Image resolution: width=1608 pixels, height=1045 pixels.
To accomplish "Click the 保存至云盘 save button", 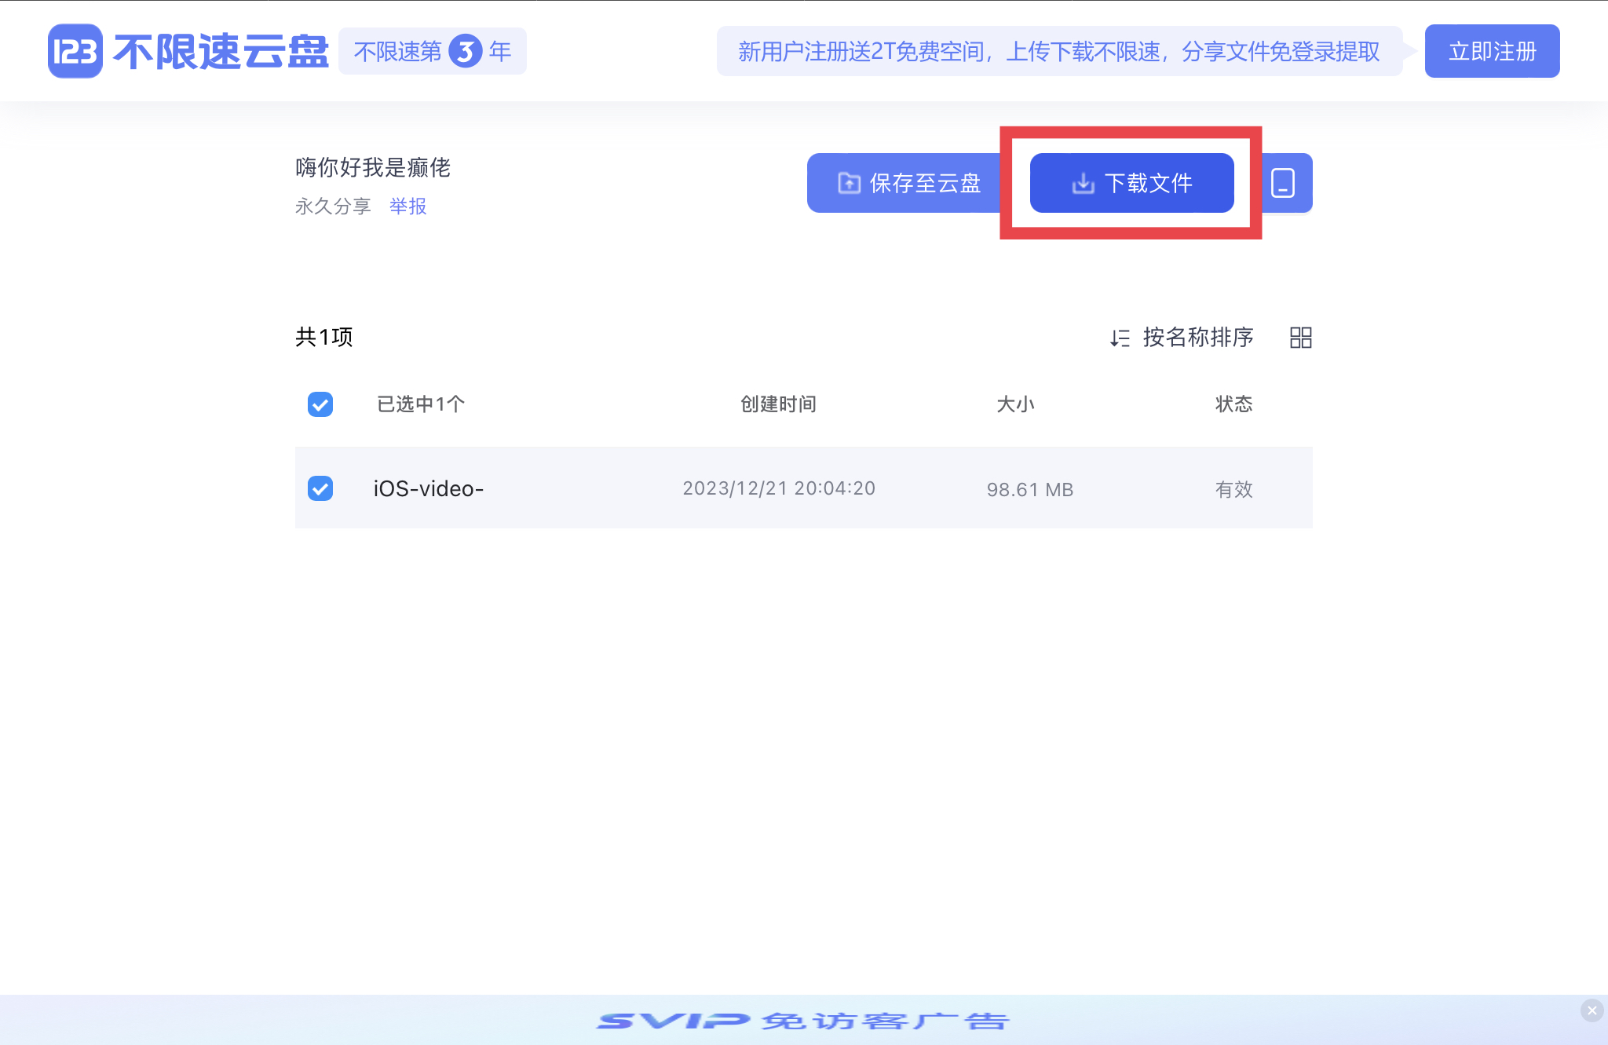I will point(908,183).
